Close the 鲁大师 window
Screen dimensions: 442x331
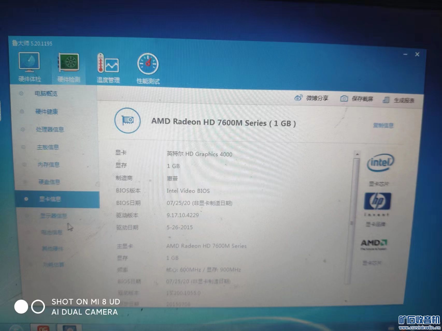point(417,54)
